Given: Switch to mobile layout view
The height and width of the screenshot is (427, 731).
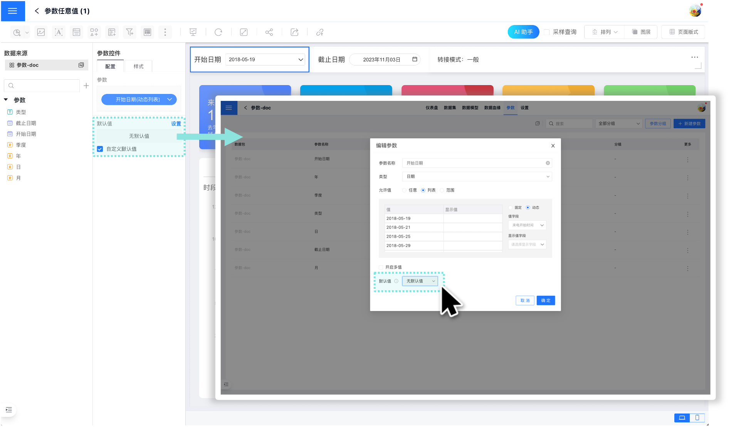Looking at the screenshot, I should tap(697, 418).
